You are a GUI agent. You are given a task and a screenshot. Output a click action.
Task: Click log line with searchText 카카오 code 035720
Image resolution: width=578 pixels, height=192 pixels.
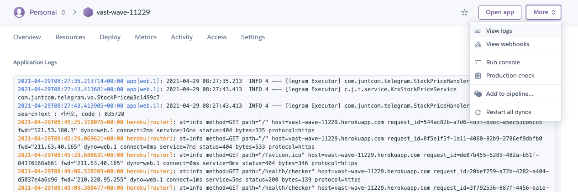click(71, 114)
